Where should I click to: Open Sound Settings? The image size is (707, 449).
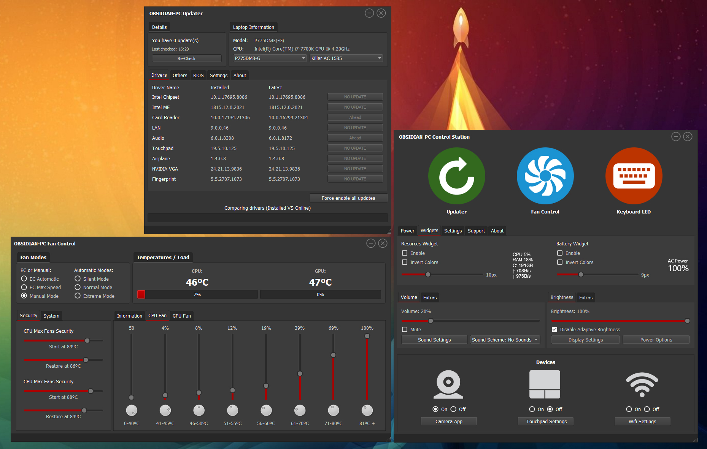434,340
